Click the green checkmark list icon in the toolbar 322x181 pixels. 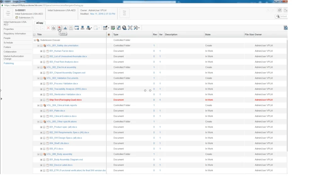(113, 28)
